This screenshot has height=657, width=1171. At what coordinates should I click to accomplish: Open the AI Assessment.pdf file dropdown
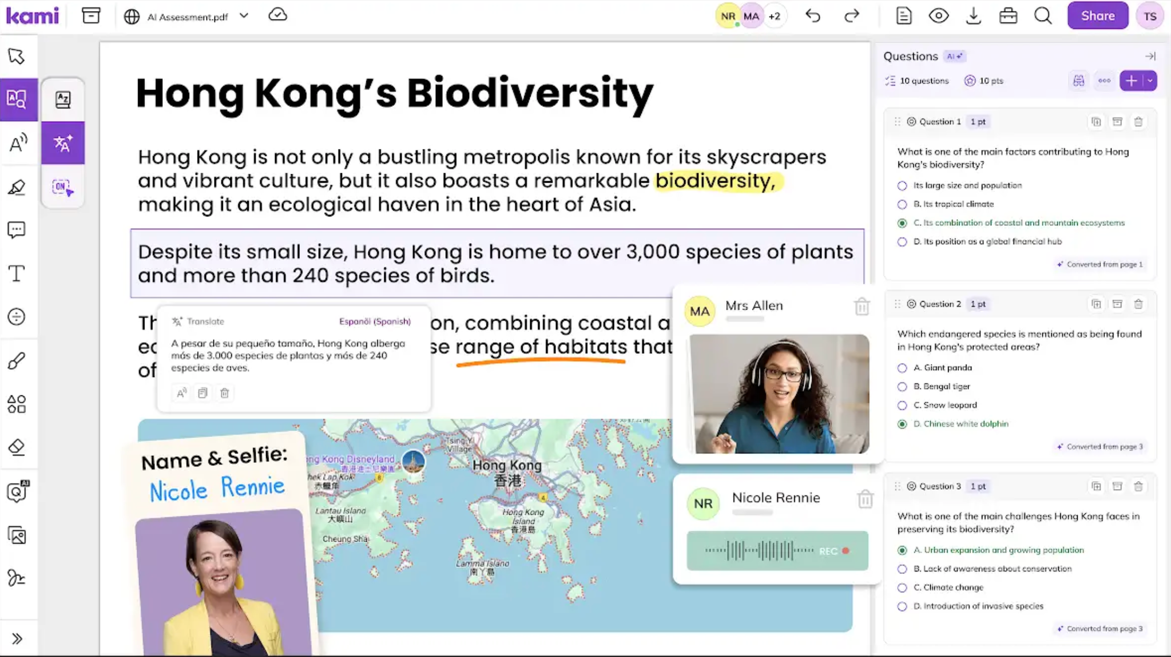[x=244, y=16]
